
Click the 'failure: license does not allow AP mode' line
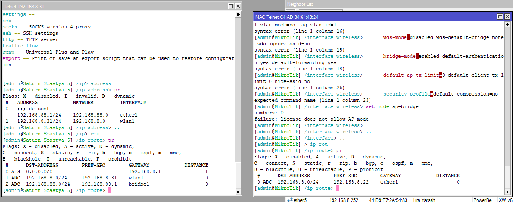(312, 119)
